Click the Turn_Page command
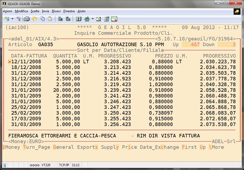 tap(36, 147)
